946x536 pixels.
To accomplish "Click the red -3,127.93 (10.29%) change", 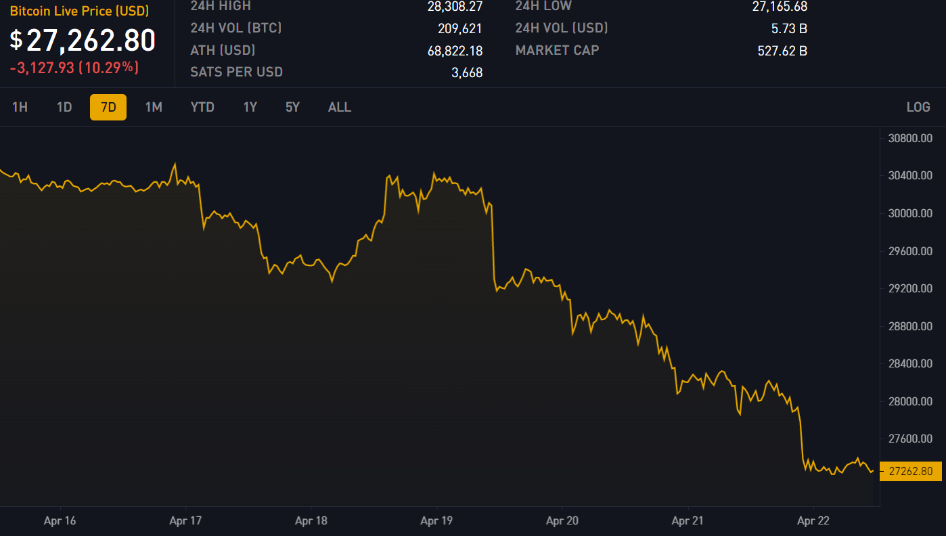I will pyautogui.click(x=74, y=68).
